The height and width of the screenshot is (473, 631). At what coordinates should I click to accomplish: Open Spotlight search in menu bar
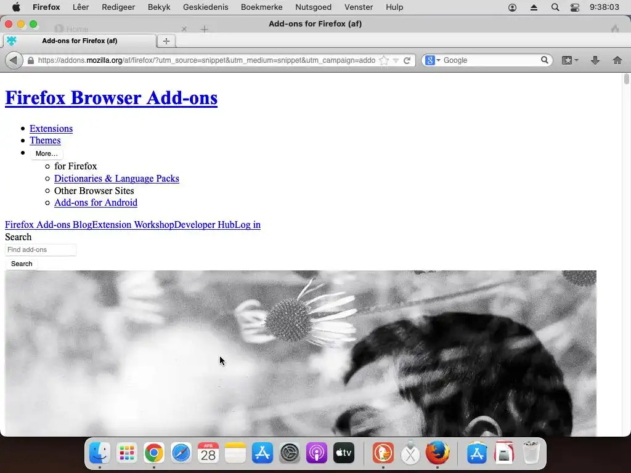point(555,7)
